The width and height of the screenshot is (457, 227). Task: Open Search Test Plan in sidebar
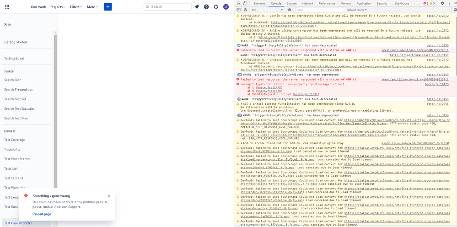(16, 119)
